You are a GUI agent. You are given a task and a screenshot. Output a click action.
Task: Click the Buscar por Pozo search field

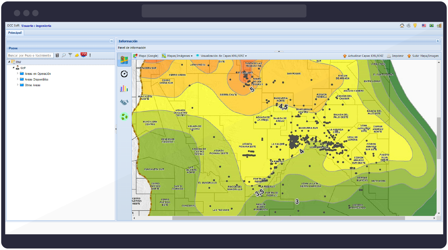point(30,55)
